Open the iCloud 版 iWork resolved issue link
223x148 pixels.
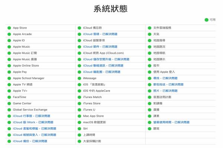point(33,122)
